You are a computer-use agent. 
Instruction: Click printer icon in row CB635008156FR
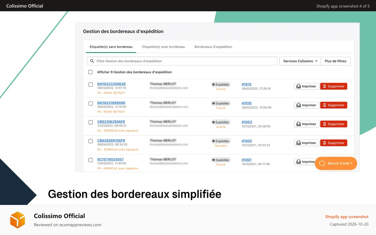coord(299,143)
